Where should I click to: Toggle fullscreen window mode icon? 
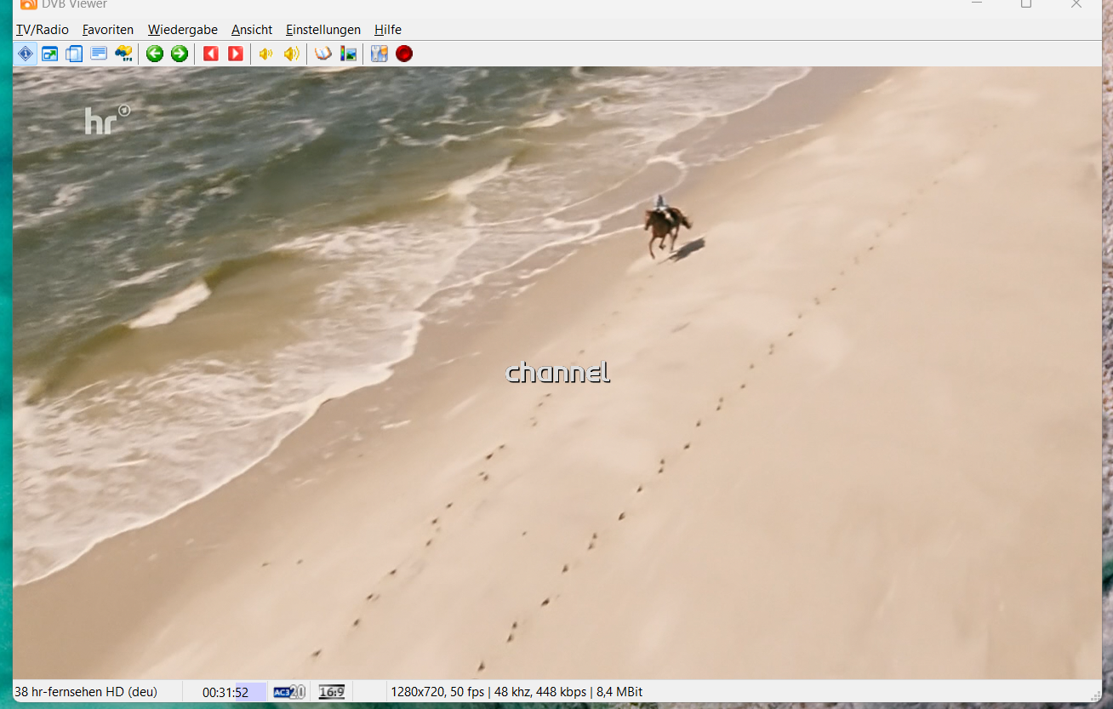[50, 54]
